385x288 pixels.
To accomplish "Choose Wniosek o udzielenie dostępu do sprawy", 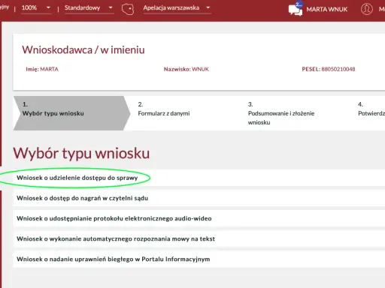I will pos(199,178).
